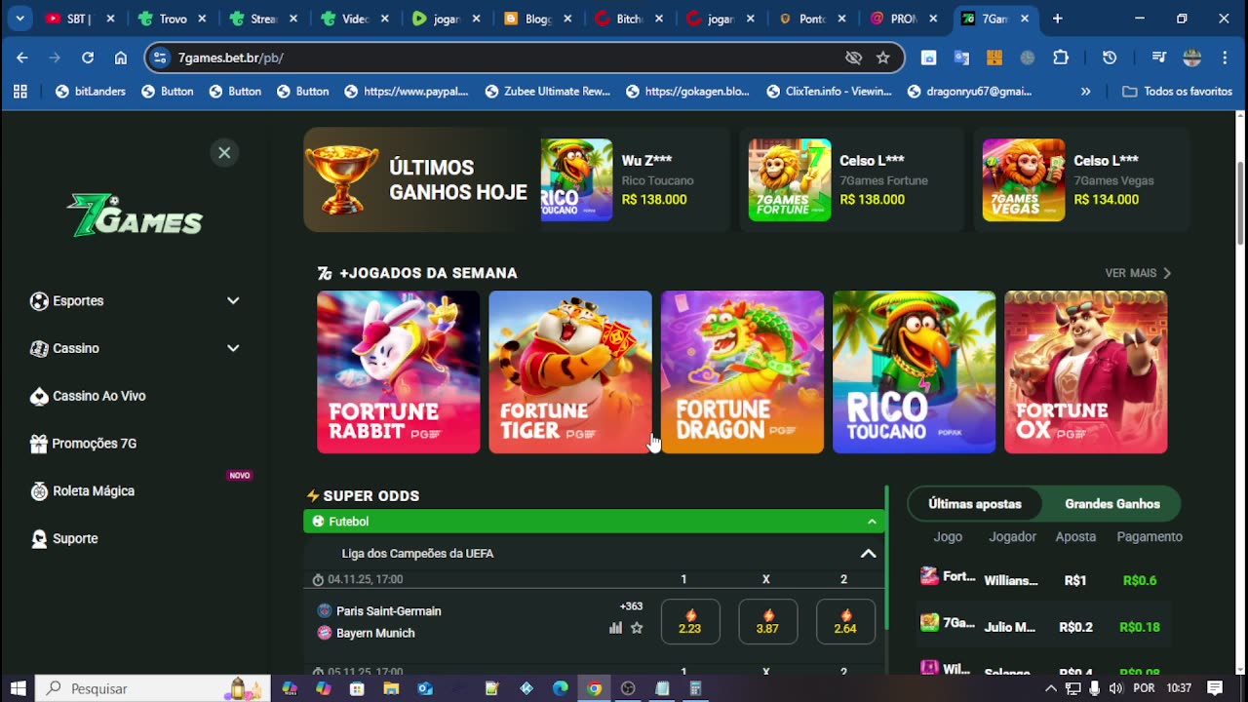Expand the Cassino menu chevron

tap(233, 348)
